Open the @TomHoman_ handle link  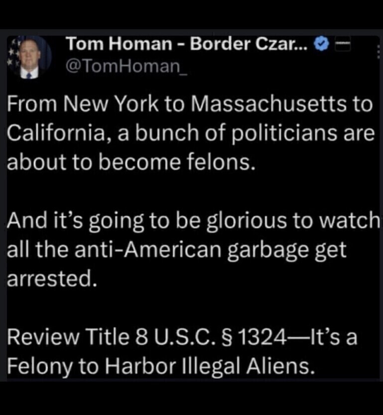127,67
